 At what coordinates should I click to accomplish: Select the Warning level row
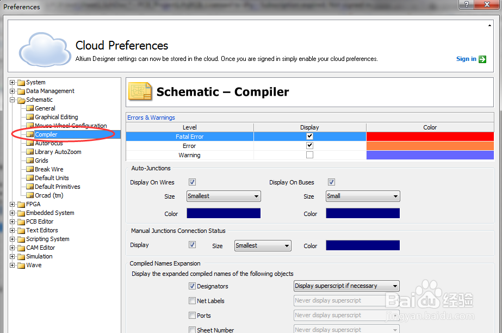click(189, 155)
